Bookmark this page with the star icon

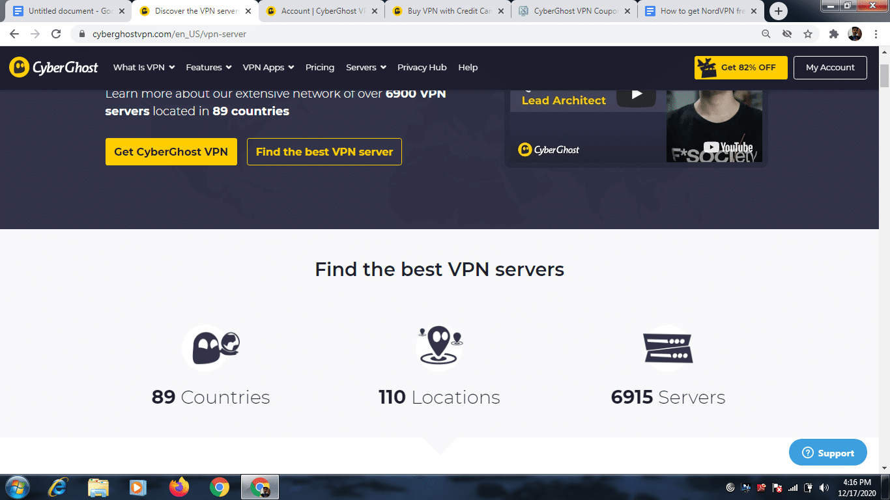808,34
